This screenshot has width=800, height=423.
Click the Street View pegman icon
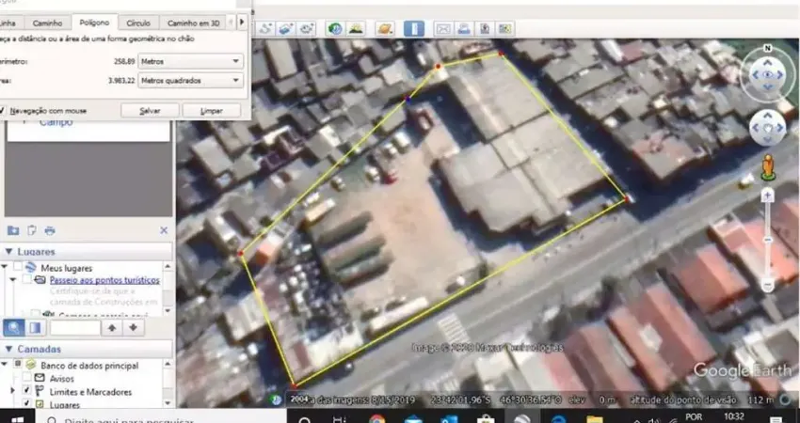pos(768,167)
